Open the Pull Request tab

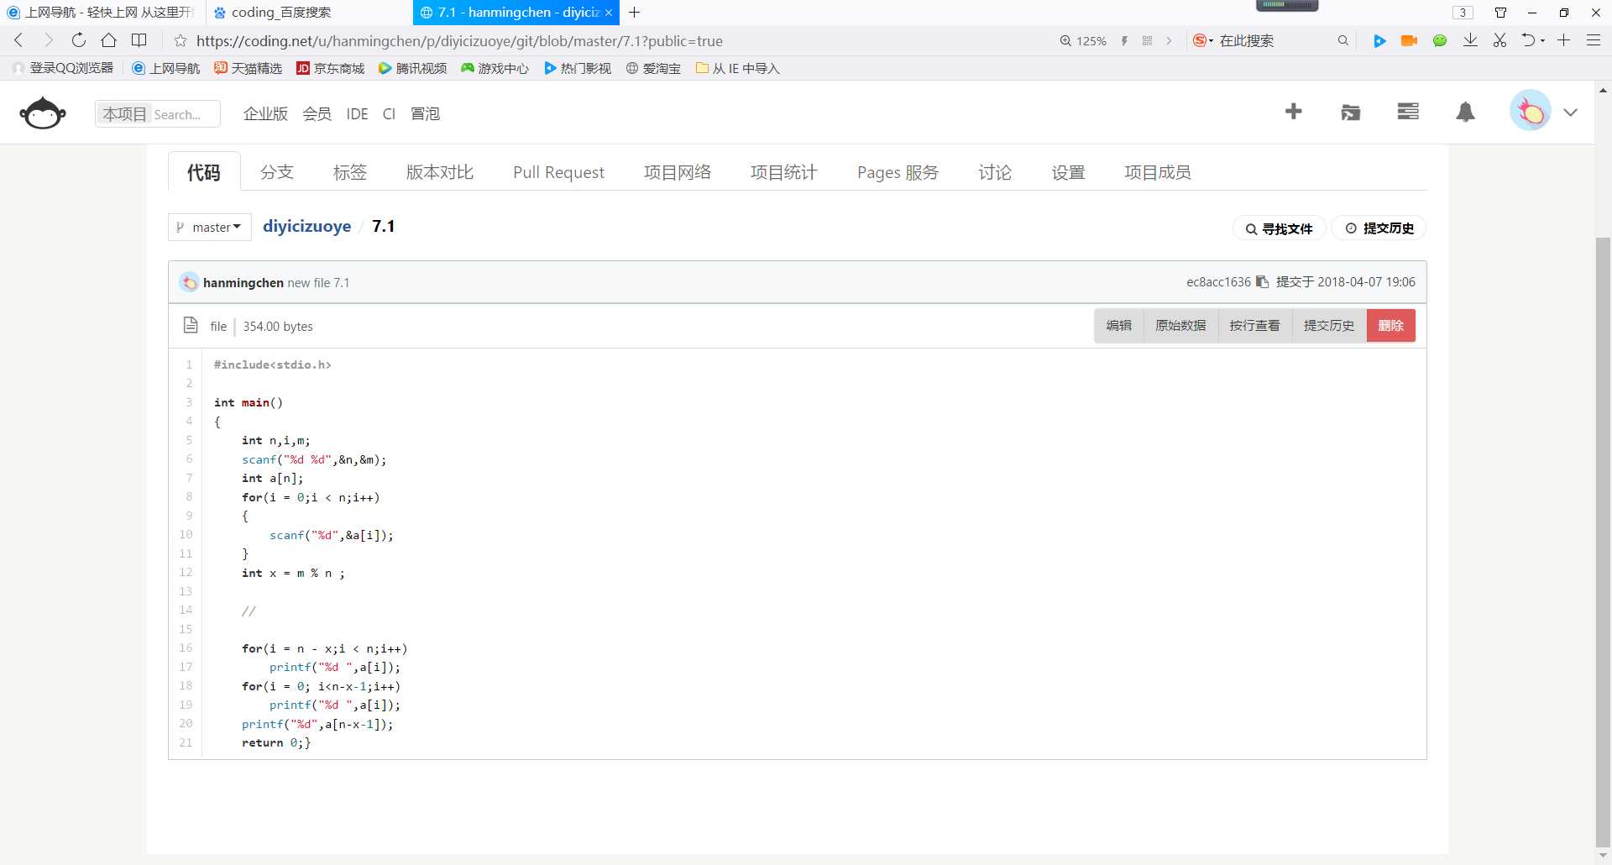click(558, 172)
